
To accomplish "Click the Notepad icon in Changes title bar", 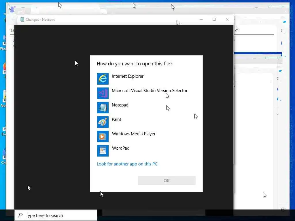I will tap(22, 19).
